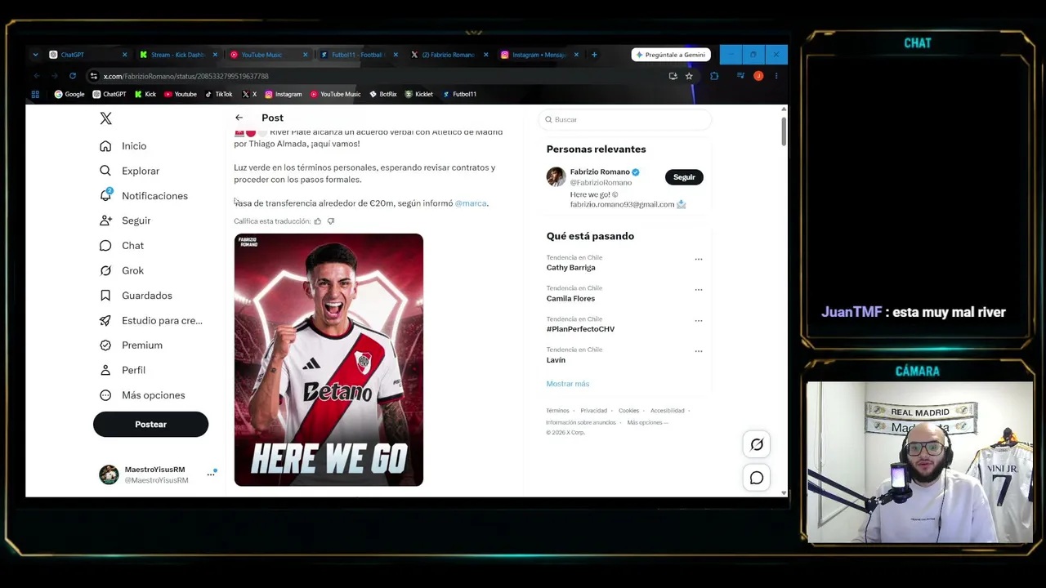The height and width of the screenshot is (588, 1046).
Task: Reload the page in the browser
Action: [73, 76]
